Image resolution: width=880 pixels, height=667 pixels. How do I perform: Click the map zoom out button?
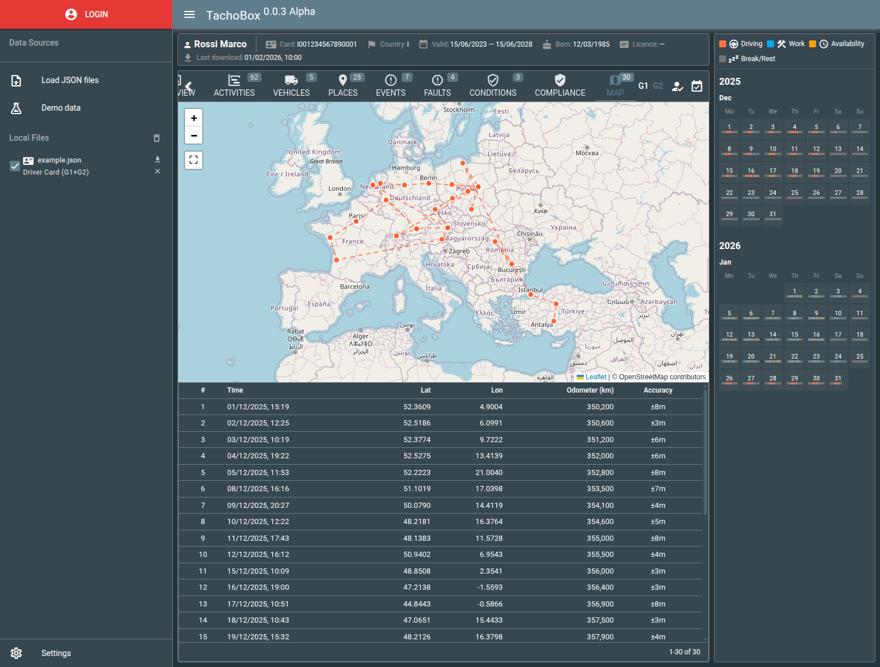click(194, 135)
